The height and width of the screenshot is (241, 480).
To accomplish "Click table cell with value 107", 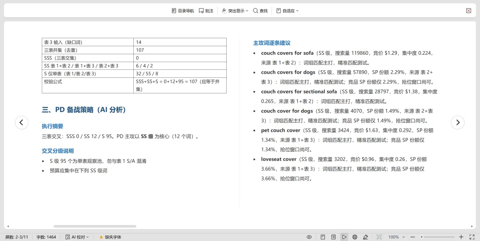I will (180, 50).
